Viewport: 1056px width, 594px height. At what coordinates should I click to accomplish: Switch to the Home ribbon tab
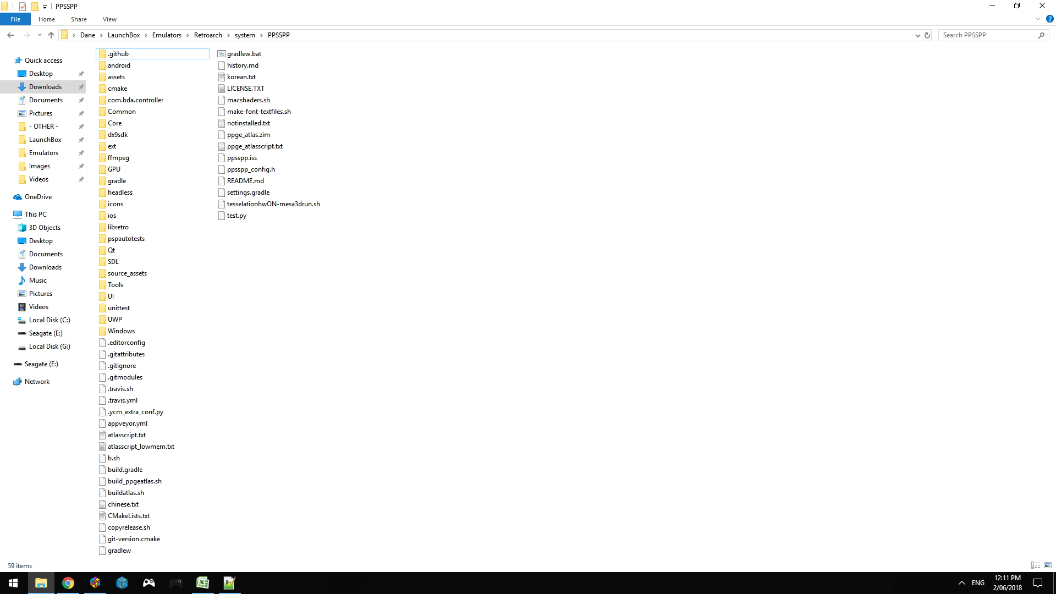[47, 19]
